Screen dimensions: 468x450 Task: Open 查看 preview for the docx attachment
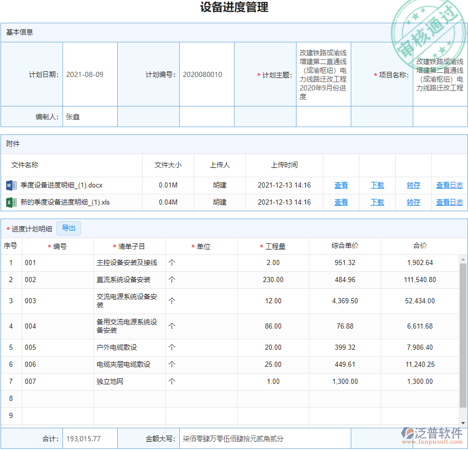(341, 185)
